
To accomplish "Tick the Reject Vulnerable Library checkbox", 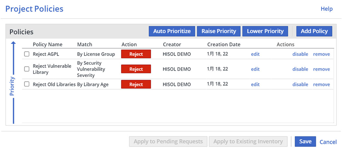I will (27, 69).
